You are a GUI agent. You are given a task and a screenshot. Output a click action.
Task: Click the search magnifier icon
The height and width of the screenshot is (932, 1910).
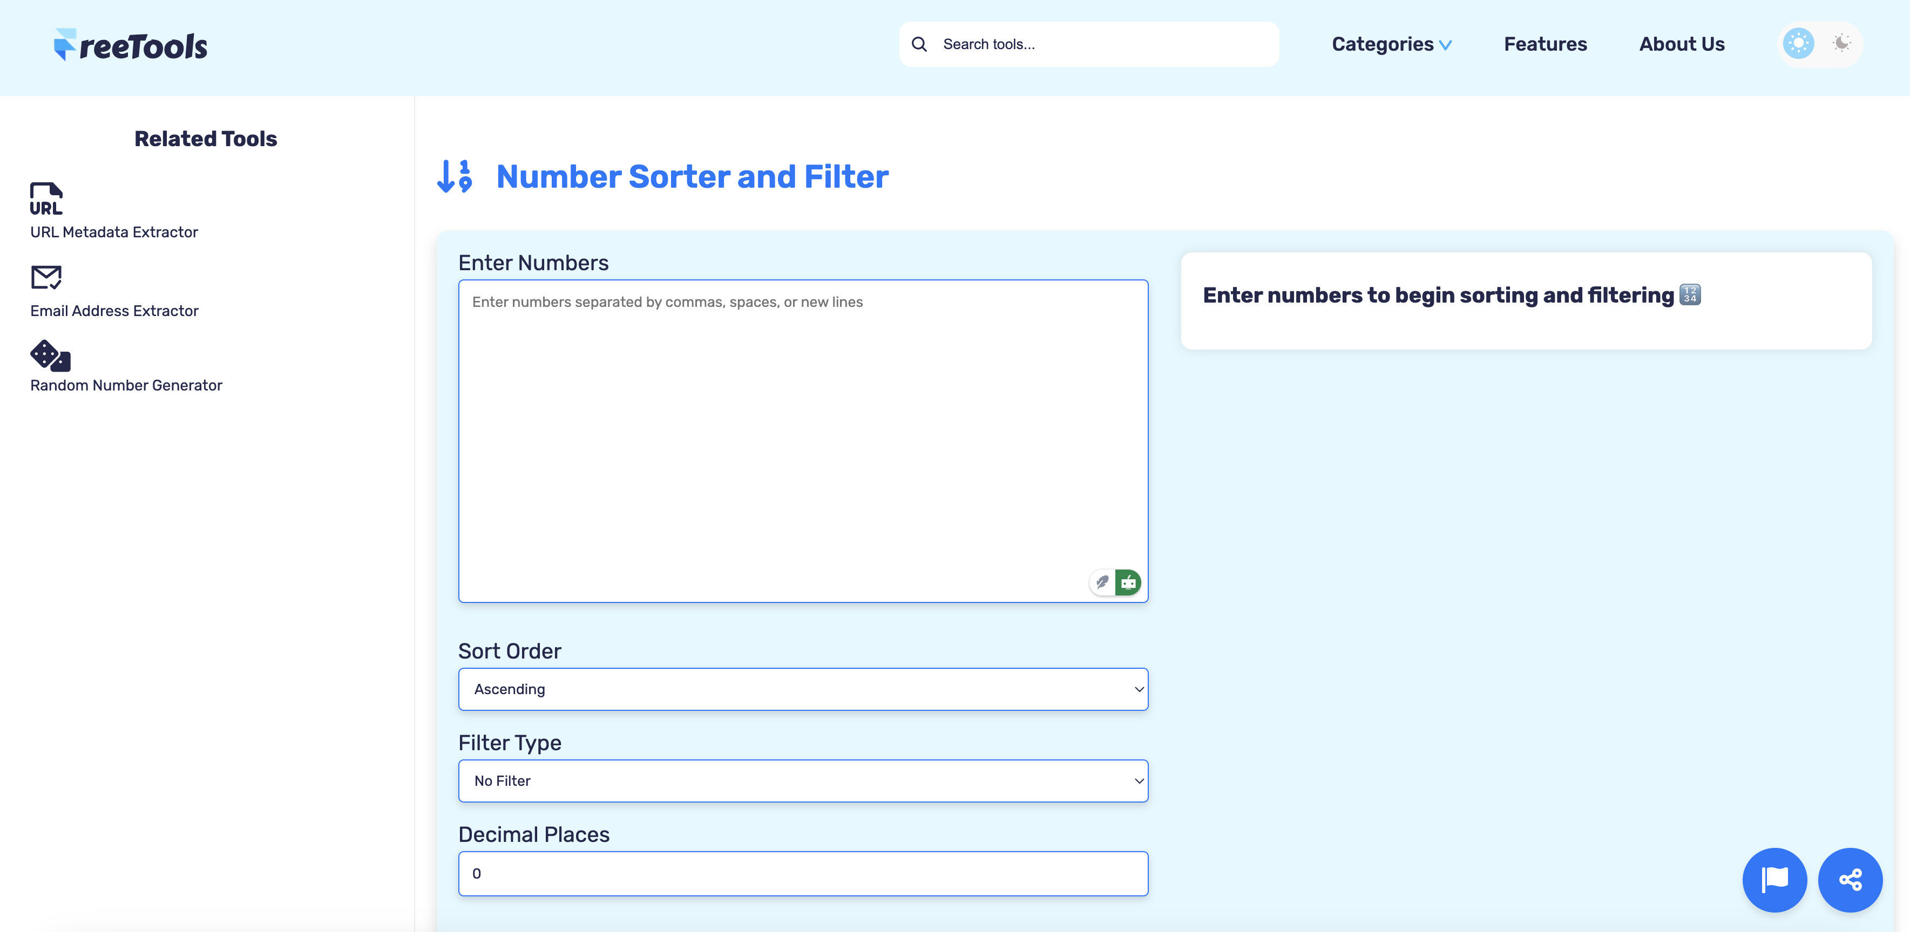click(919, 44)
